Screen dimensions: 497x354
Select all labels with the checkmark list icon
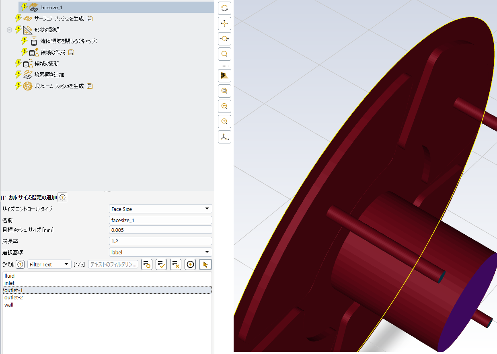point(161,264)
